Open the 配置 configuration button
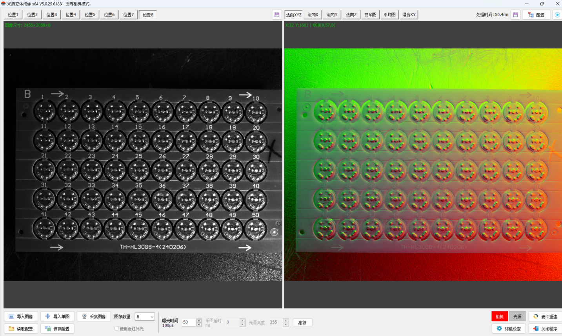 tap(536, 15)
